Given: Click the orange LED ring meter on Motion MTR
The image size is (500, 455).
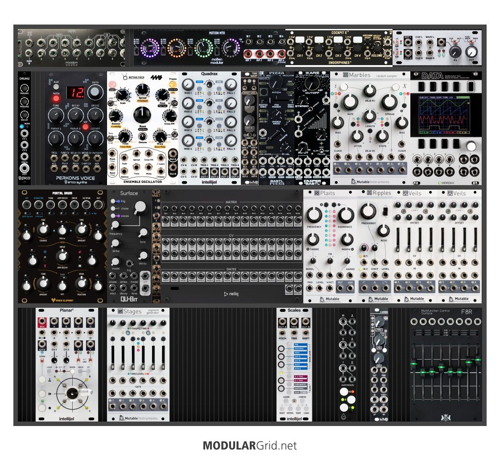Looking at the screenshot, I should click(176, 48).
